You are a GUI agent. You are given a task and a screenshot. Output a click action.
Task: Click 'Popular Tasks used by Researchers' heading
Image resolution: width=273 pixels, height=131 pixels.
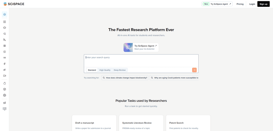pyautogui.click(x=141, y=101)
